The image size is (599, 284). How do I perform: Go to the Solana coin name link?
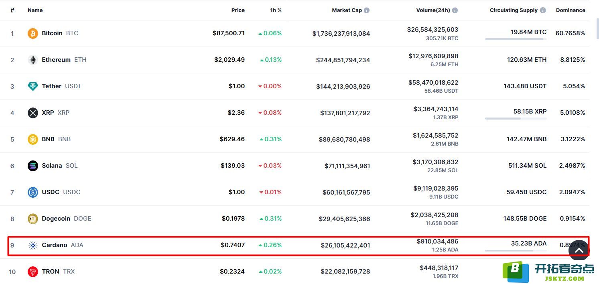pyautogui.click(x=52, y=166)
